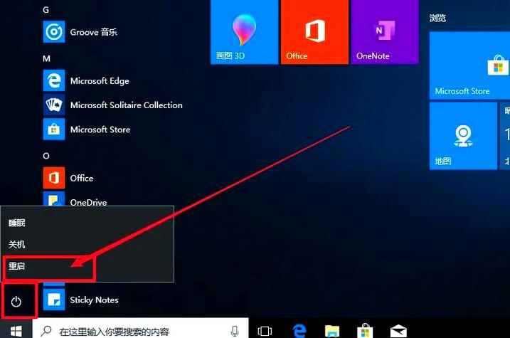Click the letter M group header
The height and width of the screenshot is (338, 510).
point(46,58)
